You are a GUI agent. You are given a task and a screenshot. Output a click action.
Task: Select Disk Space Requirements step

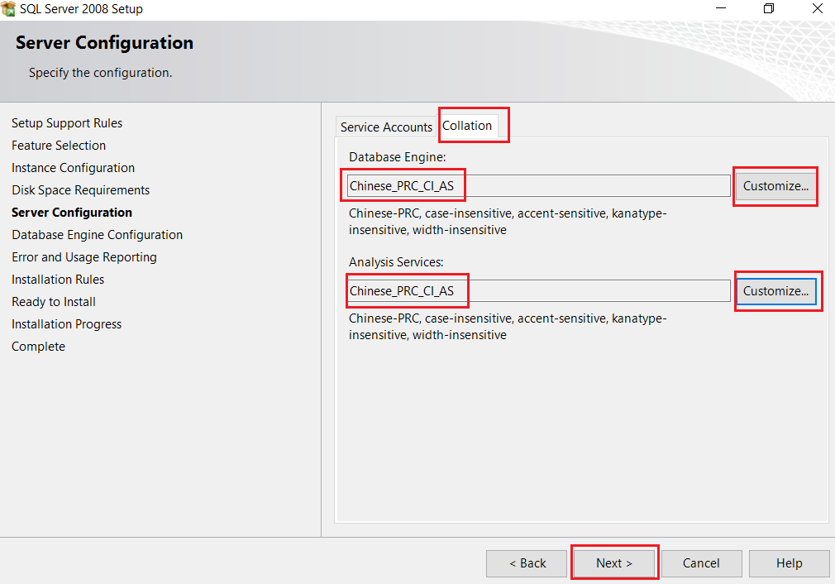pos(80,190)
